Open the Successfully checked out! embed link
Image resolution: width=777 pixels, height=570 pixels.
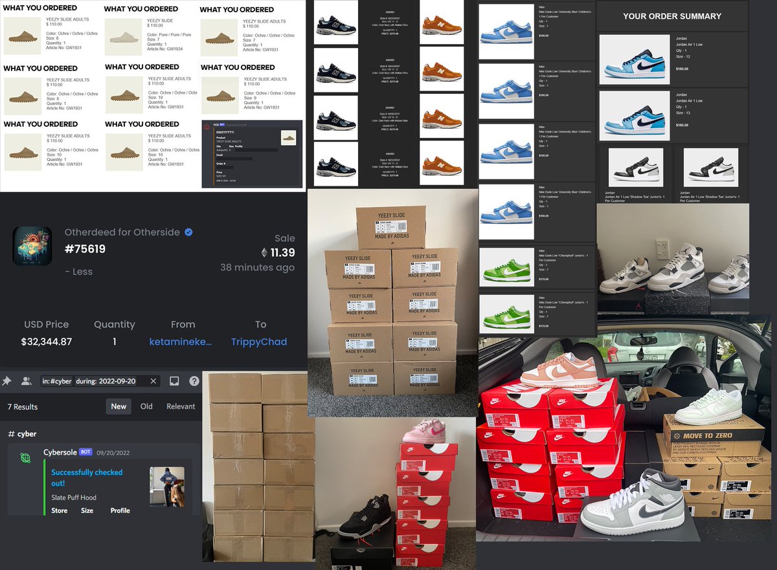(x=87, y=477)
